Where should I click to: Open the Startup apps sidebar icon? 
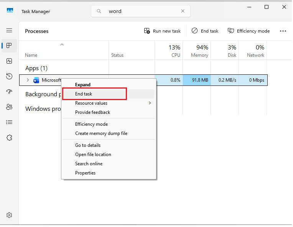click(9, 92)
